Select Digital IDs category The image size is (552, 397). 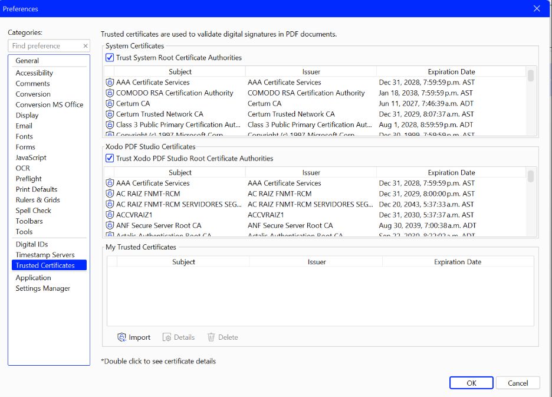[x=49, y=244]
